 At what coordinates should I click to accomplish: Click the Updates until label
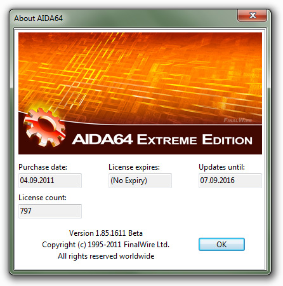tap(221, 167)
